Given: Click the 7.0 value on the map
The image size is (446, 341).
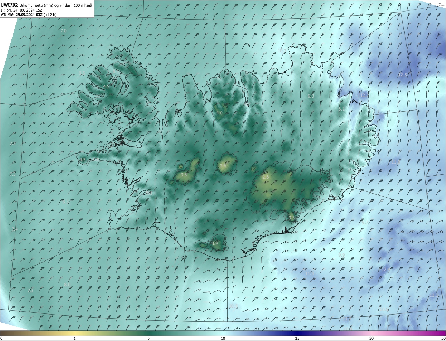Looking at the screenshot, I should [x=63, y=31].
